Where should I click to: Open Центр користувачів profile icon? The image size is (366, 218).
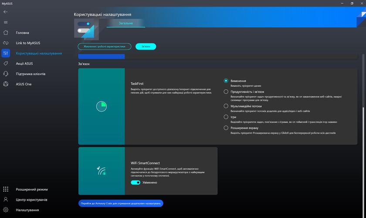click(x=6, y=200)
